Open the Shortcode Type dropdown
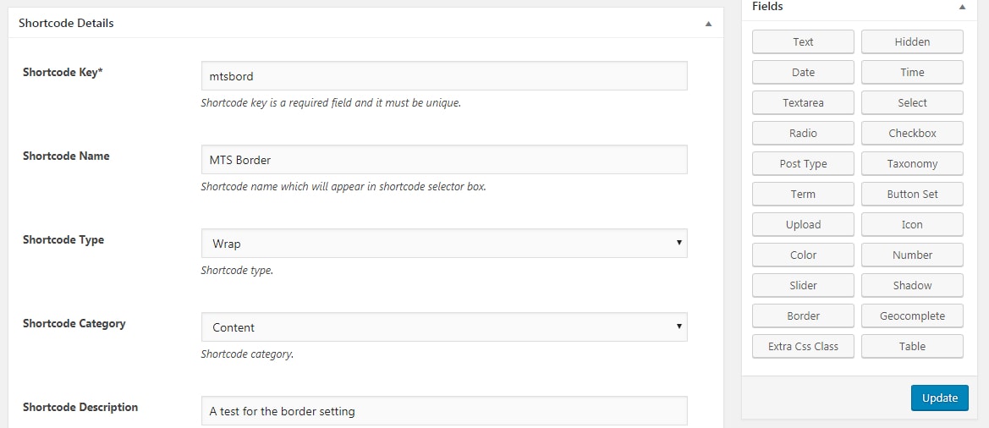 tap(444, 244)
